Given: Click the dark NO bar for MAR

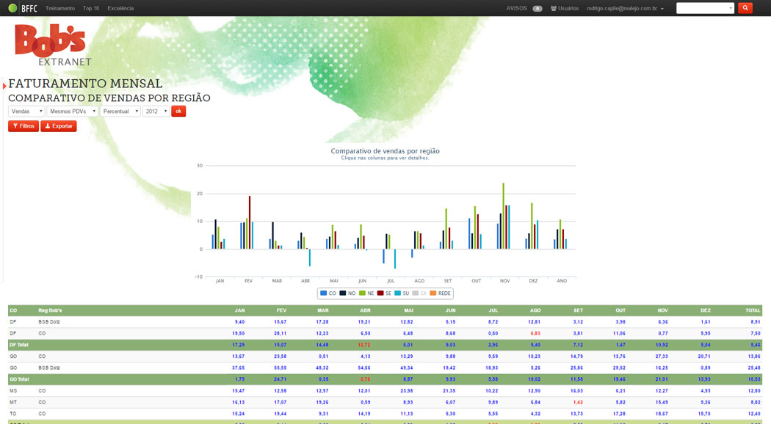Looking at the screenshot, I should pos(273,235).
